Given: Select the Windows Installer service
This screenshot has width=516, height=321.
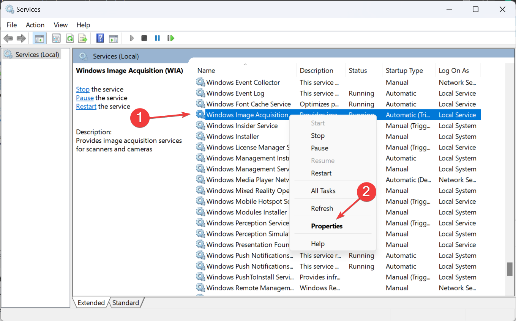Looking at the screenshot, I should click(233, 136).
